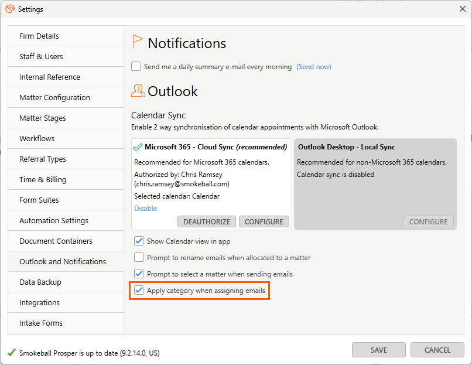Open Intake Forms section
The image size is (472, 365).
[66, 323]
